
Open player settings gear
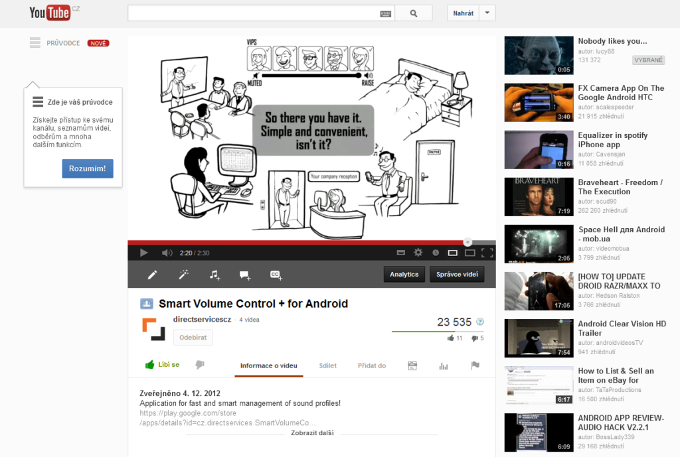click(418, 253)
